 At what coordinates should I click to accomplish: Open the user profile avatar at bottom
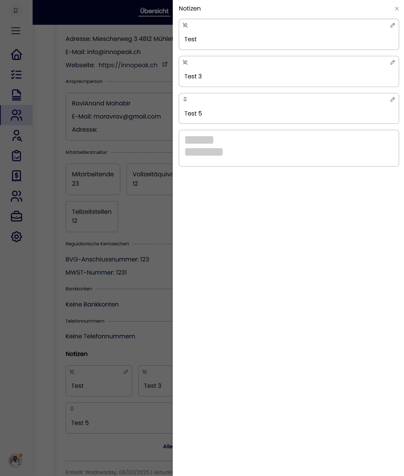coord(16,460)
